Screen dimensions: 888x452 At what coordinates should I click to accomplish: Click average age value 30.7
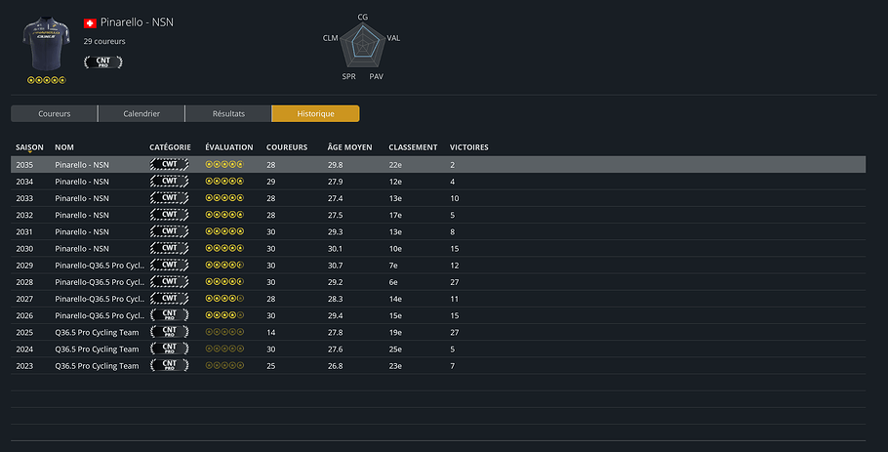(x=336, y=266)
